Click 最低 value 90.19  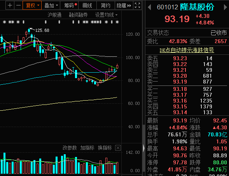(x=220, y=148)
